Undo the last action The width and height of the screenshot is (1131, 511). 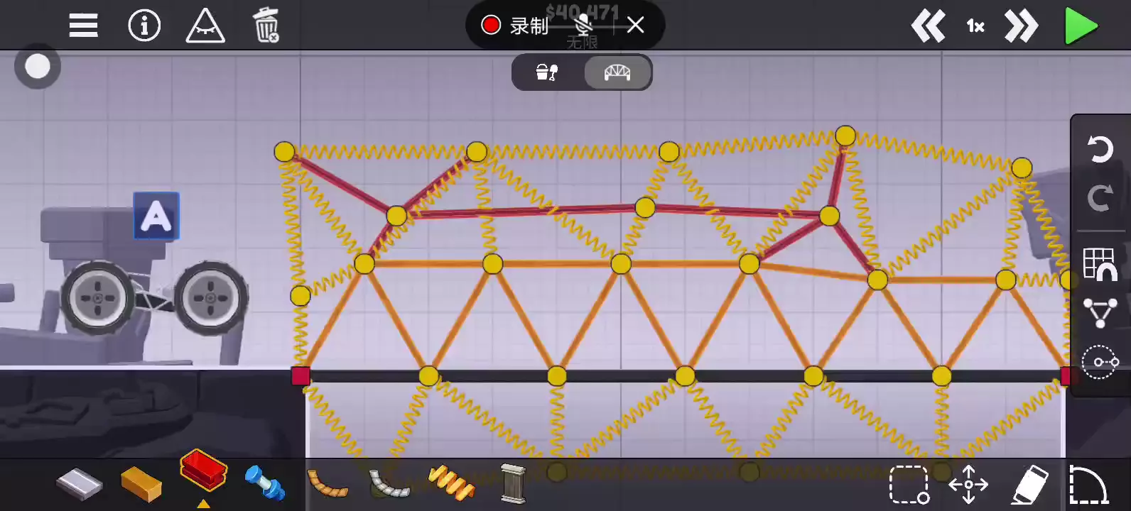coord(1100,149)
